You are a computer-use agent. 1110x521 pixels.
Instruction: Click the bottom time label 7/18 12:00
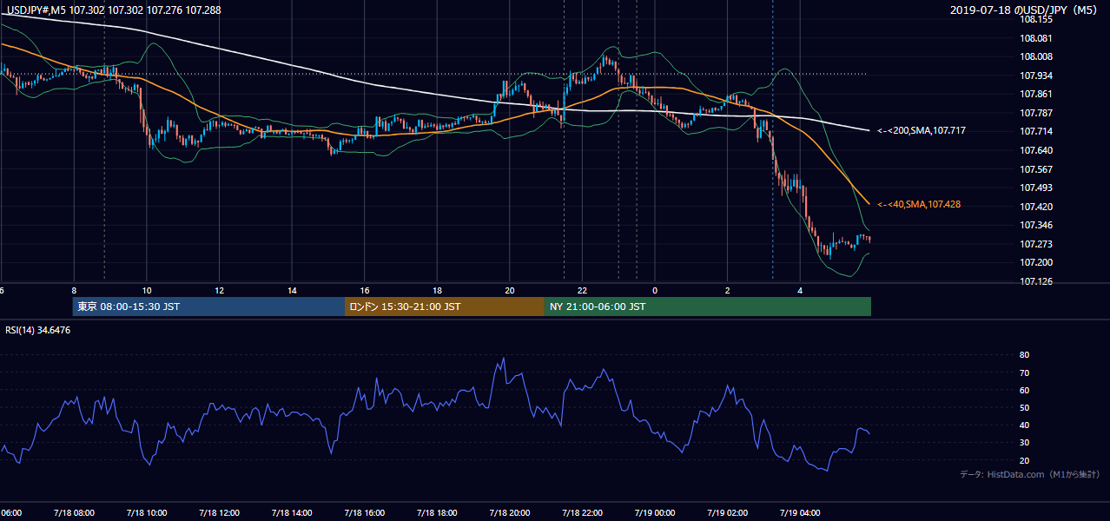218,512
